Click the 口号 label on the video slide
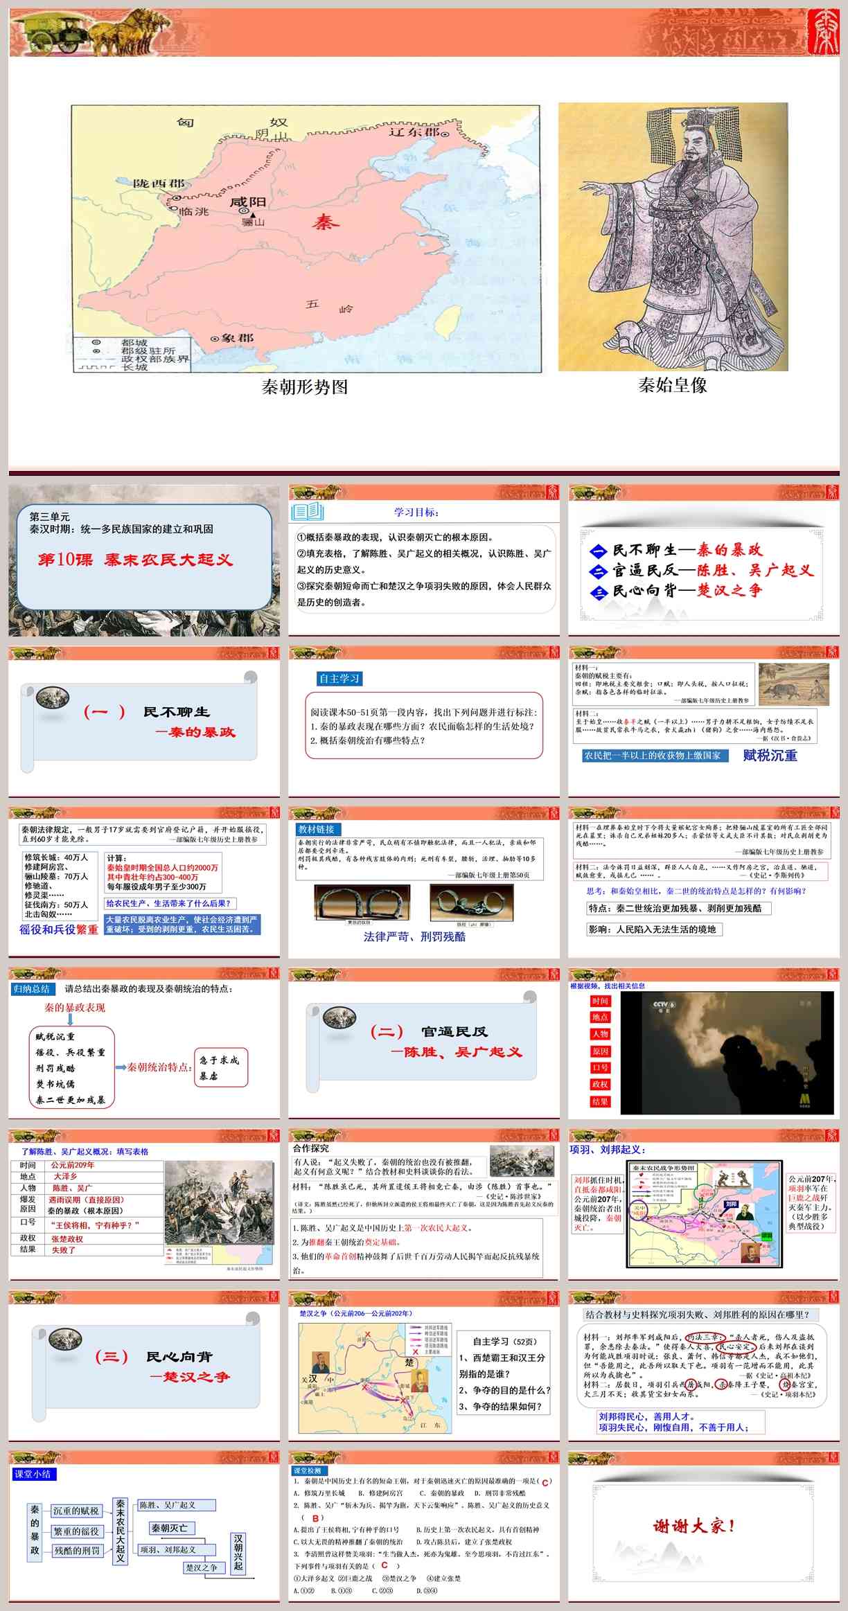Viewport: 848px width, 1611px height. tap(600, 1067)
